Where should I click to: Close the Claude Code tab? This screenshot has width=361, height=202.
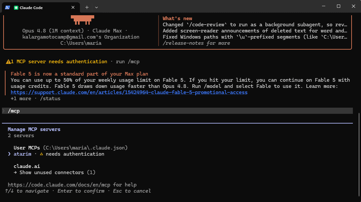[x=73, y=7]
